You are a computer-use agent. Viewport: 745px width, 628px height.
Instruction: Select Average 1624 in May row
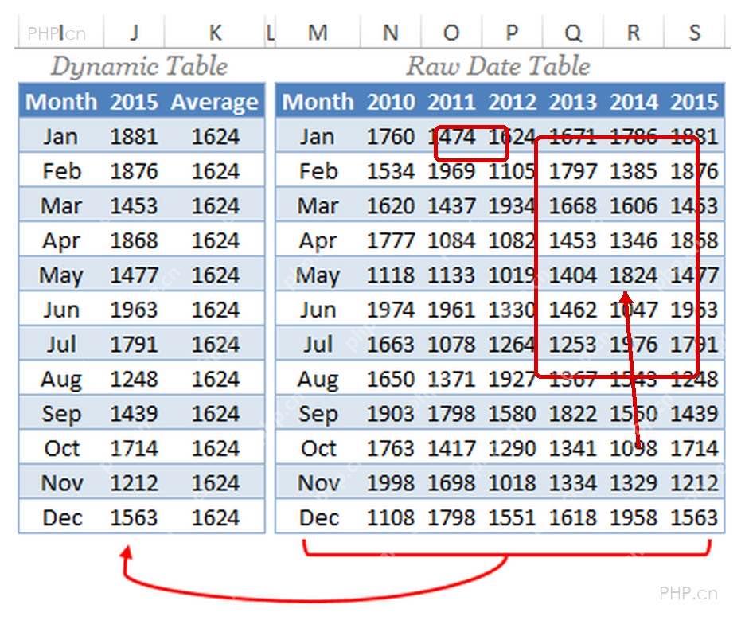[215, 275]
